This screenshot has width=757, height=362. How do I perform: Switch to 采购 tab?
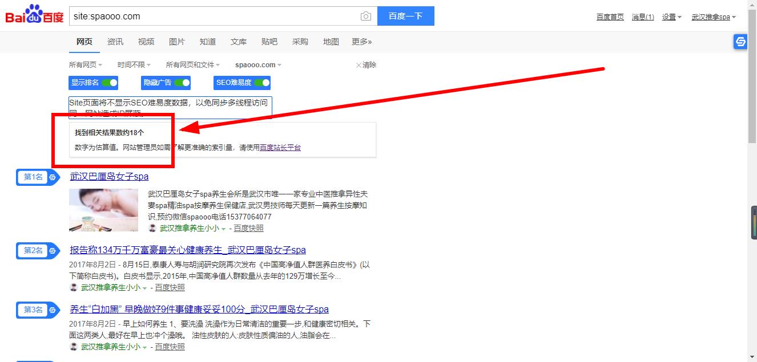[x=300, y=42]
